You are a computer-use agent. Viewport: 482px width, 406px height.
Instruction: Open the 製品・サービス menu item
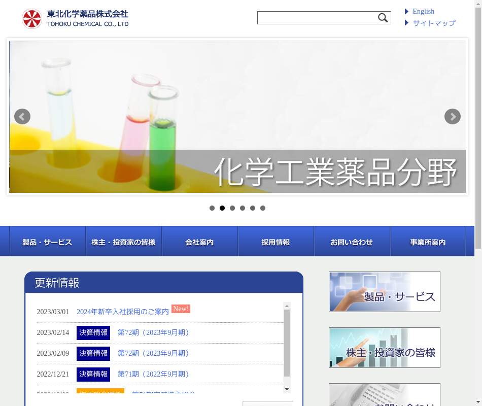tap(48, 242)
